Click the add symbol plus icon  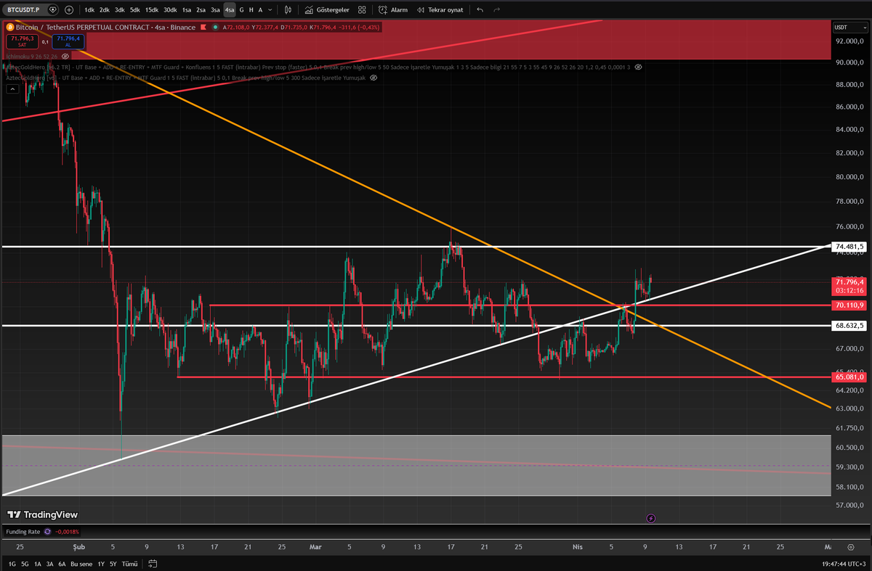[69, 10]
